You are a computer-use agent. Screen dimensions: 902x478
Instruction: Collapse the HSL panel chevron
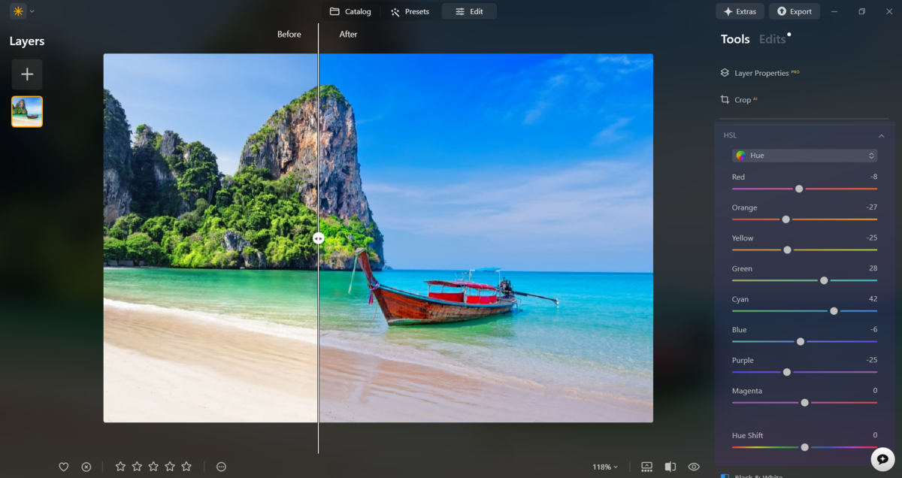click(x=881, y=136)
